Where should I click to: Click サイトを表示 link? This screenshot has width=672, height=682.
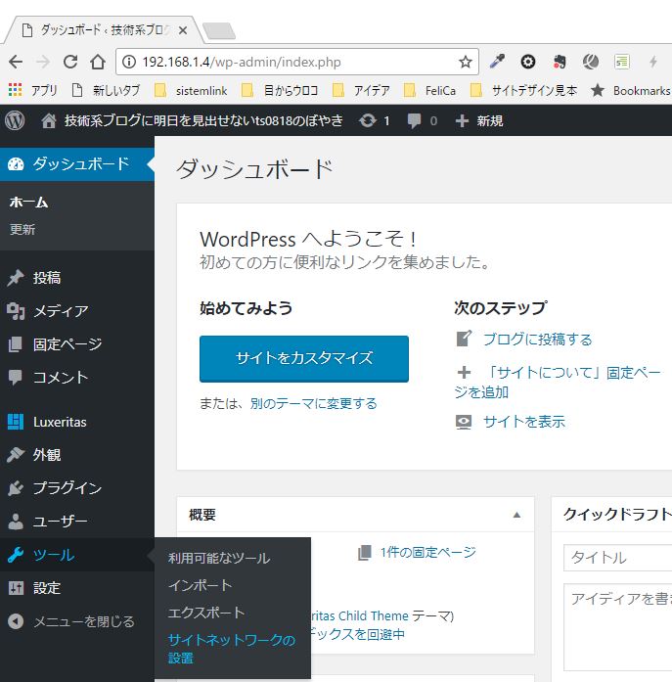click(524, 422)
